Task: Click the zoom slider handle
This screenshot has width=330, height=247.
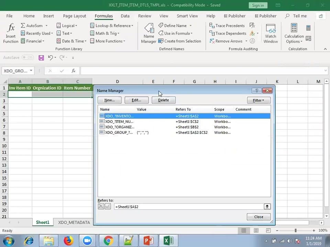Action: click(296, 231)
